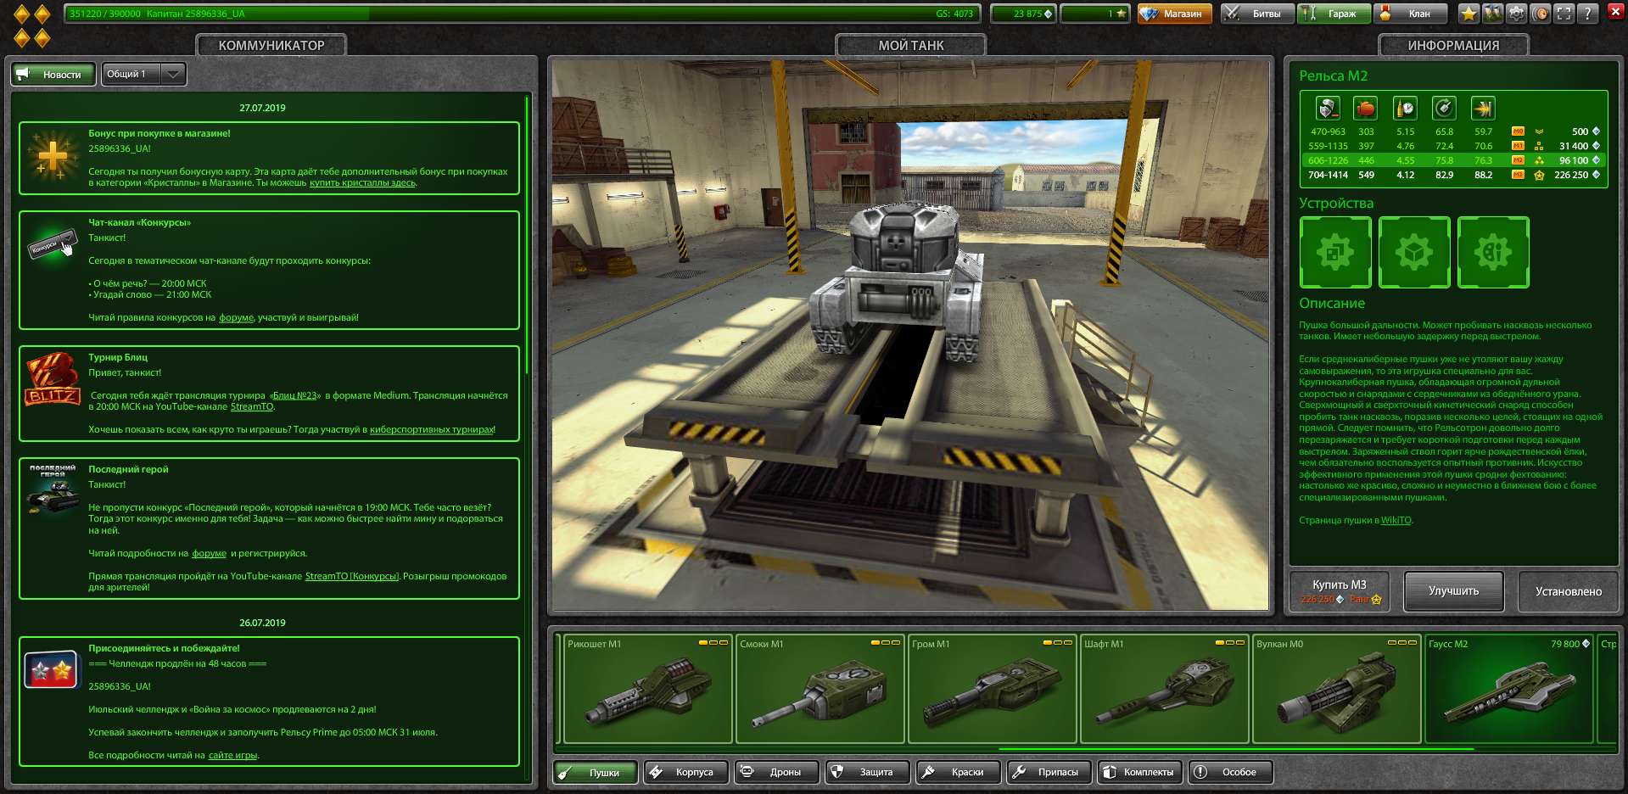Select the Пушки turrets category tab

click(x=596, y=772)
